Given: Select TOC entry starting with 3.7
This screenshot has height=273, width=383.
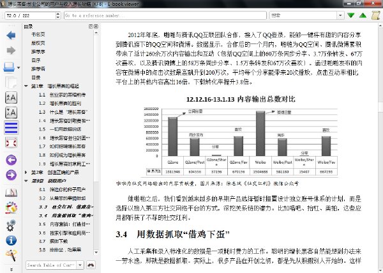Looking at the screenshot, I should click(53, 241).
